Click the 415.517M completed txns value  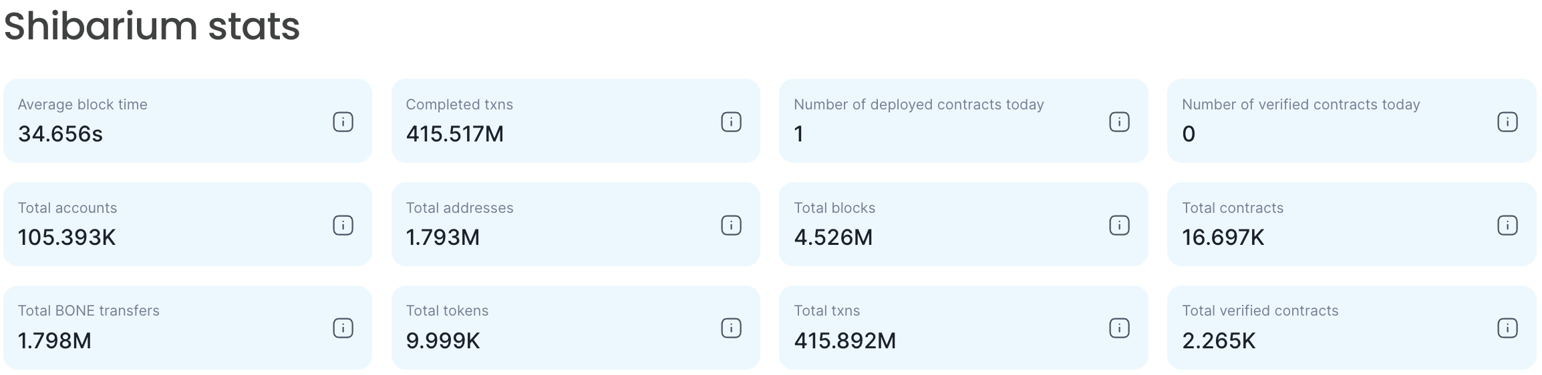coord(455,134)
